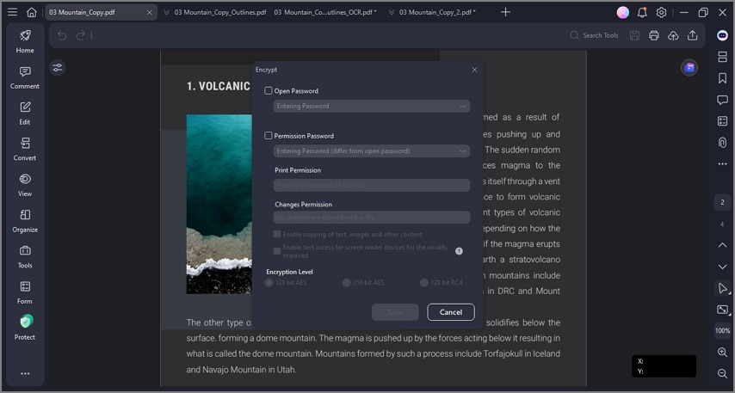Open the Organize tool
This screenshot has height=393, width=735.
[25, 221]
